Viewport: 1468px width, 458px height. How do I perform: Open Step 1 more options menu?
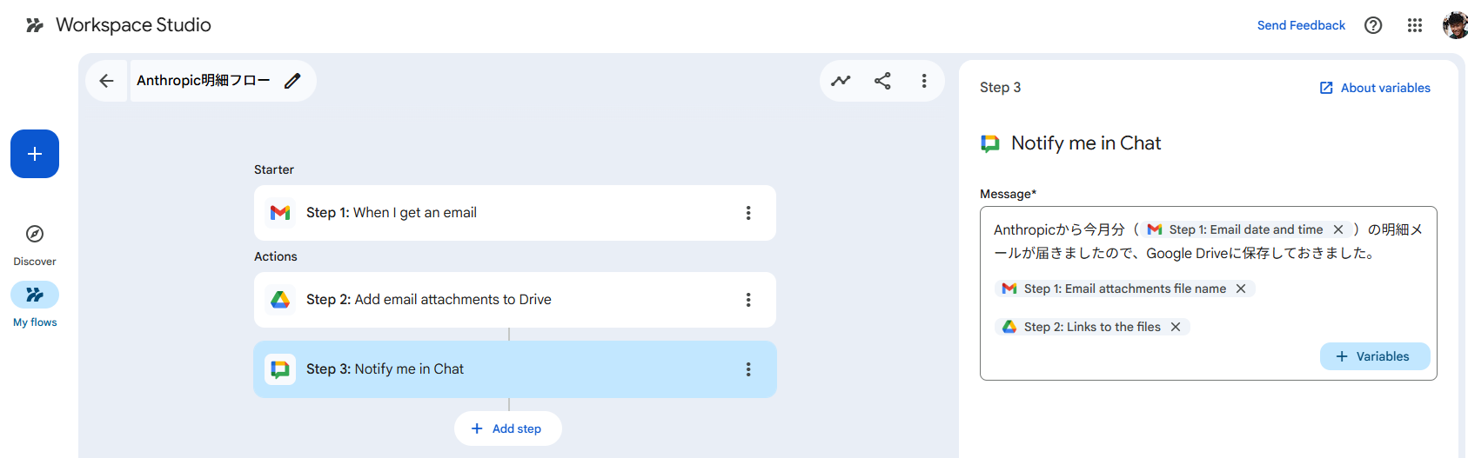(748, 213)
